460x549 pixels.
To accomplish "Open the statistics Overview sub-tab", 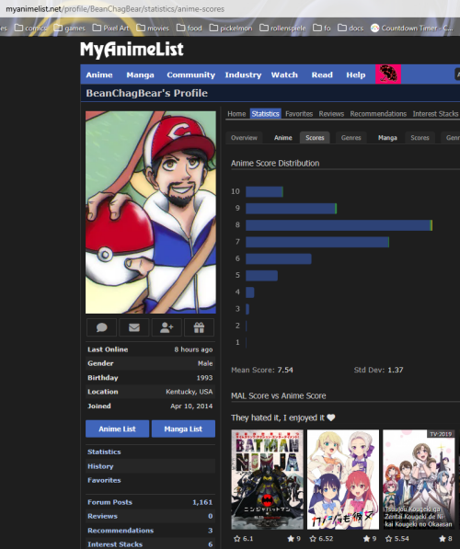I will [244, 138].
